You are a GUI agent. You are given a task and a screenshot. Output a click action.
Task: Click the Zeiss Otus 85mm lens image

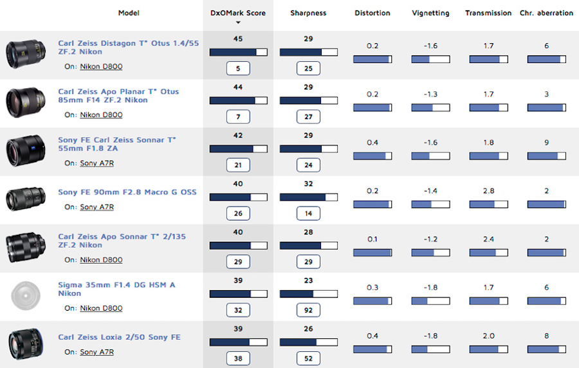(23, 103)
